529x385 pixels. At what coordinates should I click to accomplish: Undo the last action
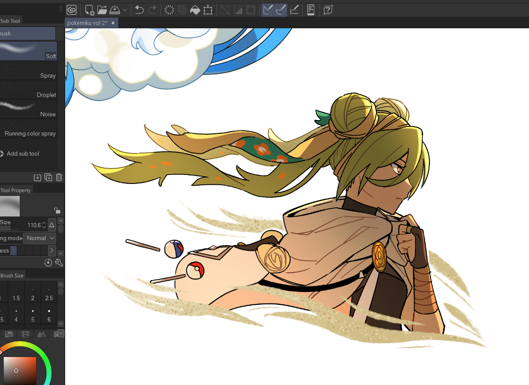pyautogui.click(x=139, y=10)
